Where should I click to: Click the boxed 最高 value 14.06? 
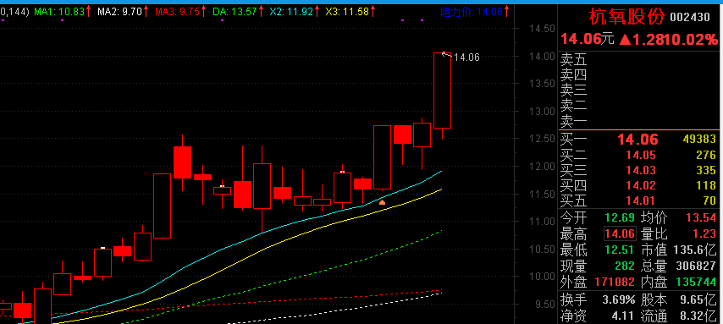[621, 233]
